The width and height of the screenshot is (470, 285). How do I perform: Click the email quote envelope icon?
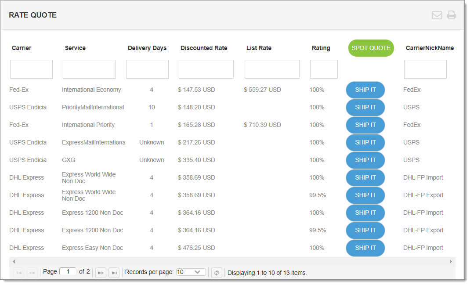pos(437,14)
